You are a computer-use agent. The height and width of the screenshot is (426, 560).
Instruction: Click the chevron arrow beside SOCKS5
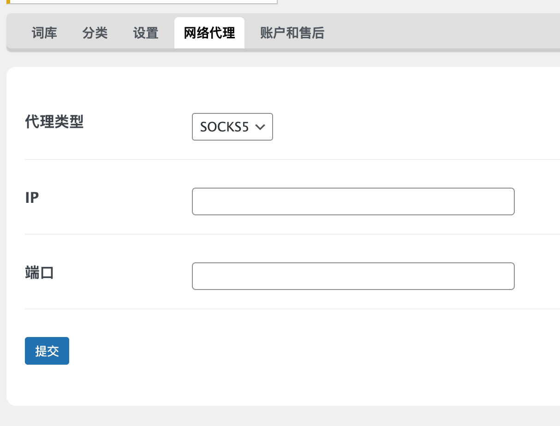pyautogui.click(x=260, y=127)
